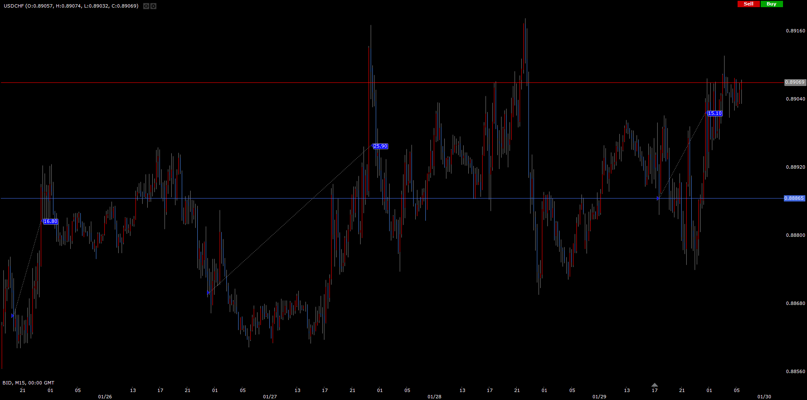
Task: Select the 15.10 pip measurement label
Action: (714, 114)
